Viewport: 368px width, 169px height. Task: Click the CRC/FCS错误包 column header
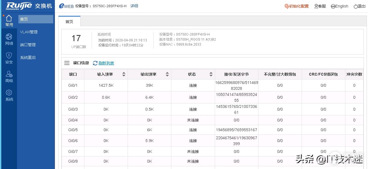pyautogui.click(x=323, y=74)
